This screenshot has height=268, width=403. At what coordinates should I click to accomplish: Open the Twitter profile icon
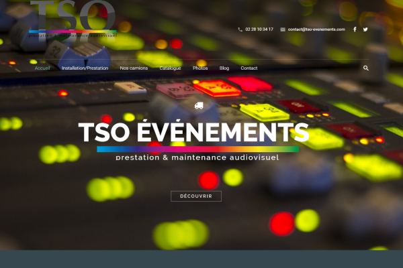pyautogui.click(x=365, y=29)
